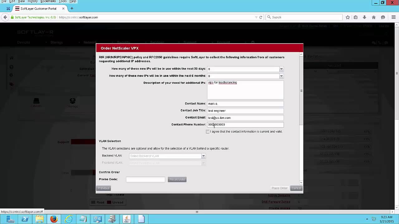Open the View menu
Image resolution: width=399 pixels, height=224 pixels.
[x=21, y=1]
